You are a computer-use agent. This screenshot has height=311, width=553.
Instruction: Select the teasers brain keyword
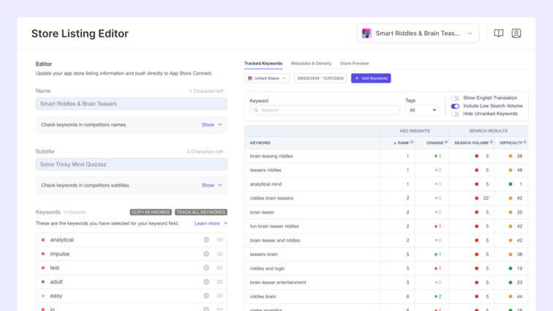(x=263, y=255)
